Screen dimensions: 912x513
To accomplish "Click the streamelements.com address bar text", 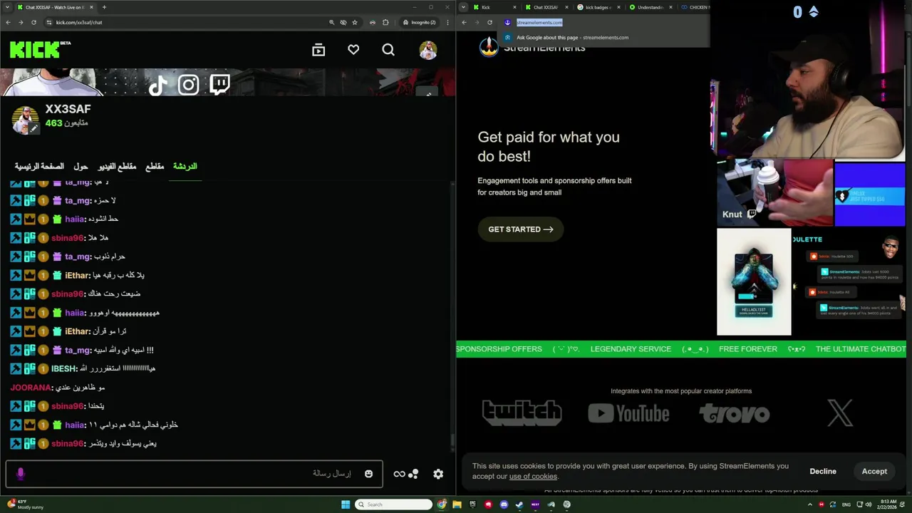I will [x=539, y=22].
